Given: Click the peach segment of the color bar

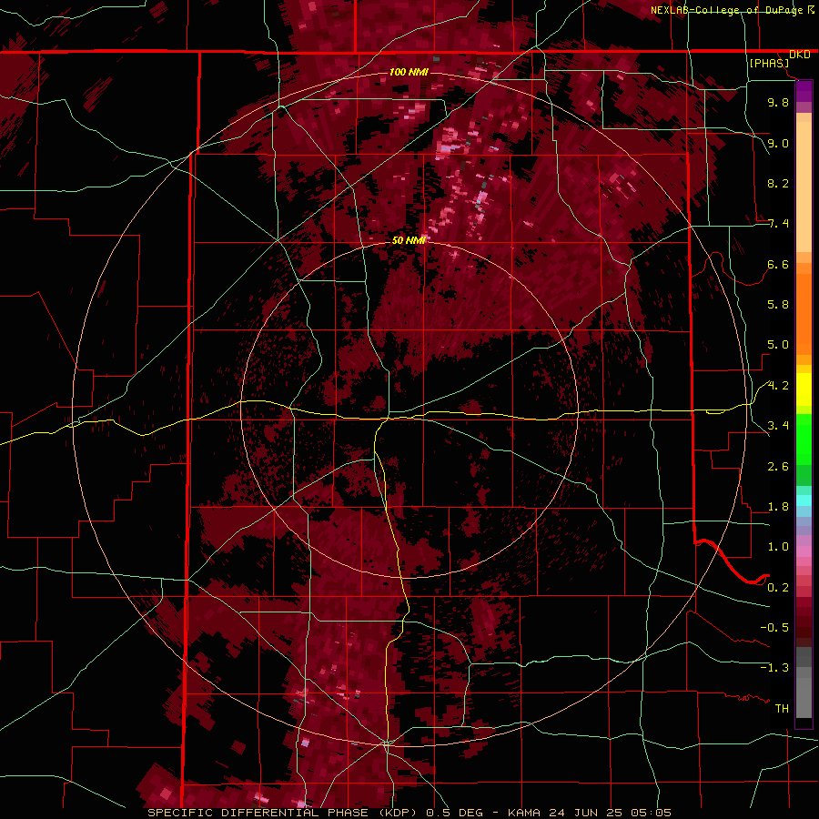Looking at the screenshot, I should pyautogui.click(x=804, y=183).
